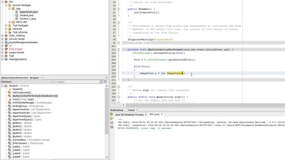Collapse the App package node
The image size is (285, 160).
point(10,8)
